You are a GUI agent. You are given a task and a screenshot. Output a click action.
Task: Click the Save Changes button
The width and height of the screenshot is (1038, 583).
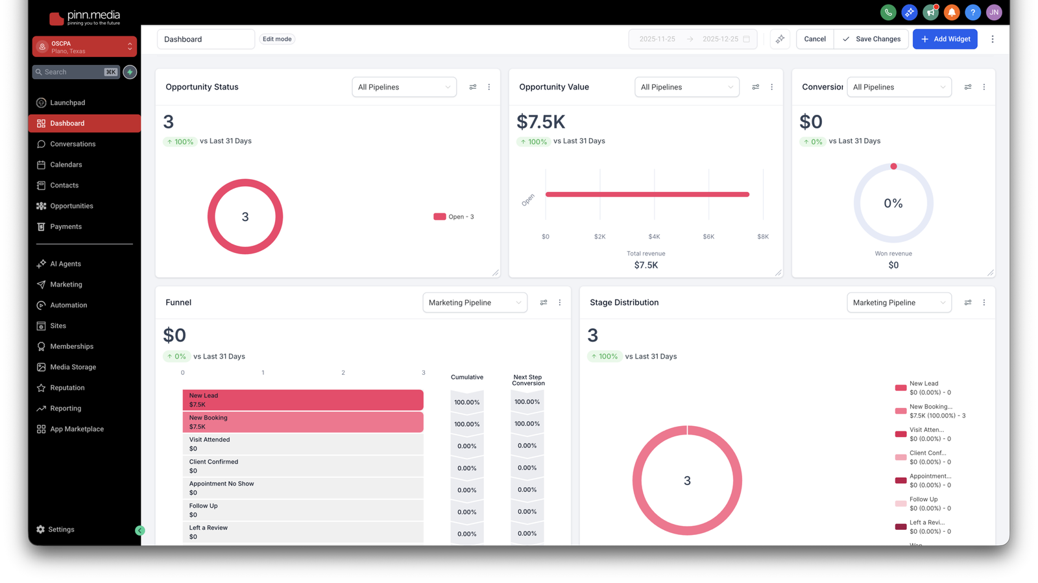pos(871,39)
